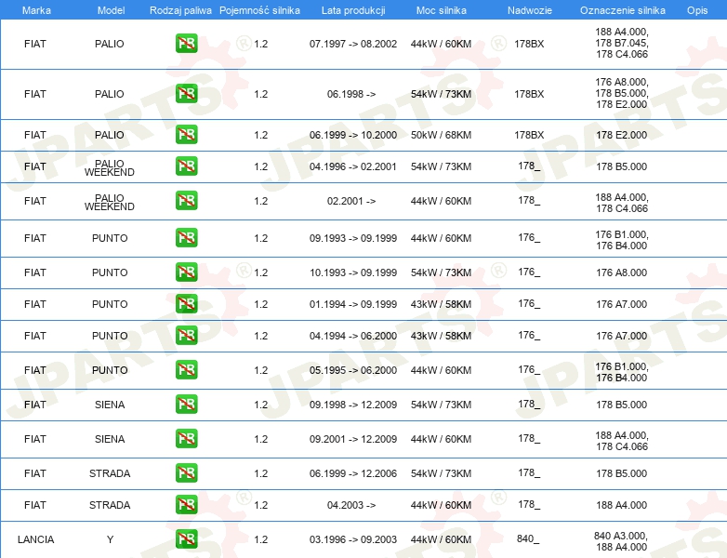The width and height of the screenshot is (727, 558).
Task: Click the Rodzaj paliwa column header
Action: (x=180, y=10)
